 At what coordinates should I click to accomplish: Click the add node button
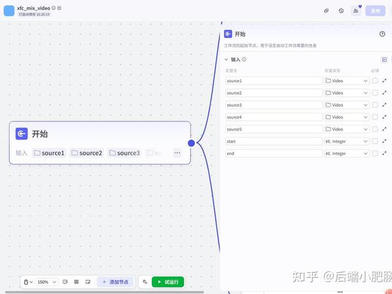(115, 282)
